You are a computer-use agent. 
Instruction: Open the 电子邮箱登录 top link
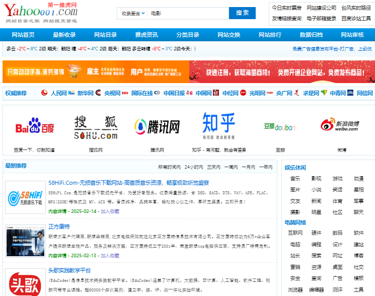pyautogui.click(x=322, y=19)
